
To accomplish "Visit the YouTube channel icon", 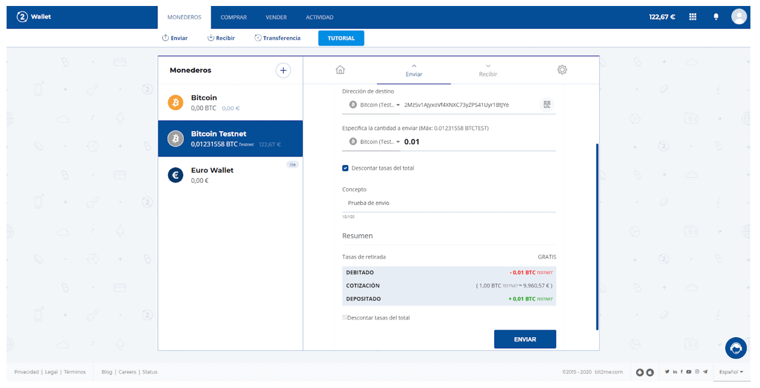I will [x=689, y=372].
